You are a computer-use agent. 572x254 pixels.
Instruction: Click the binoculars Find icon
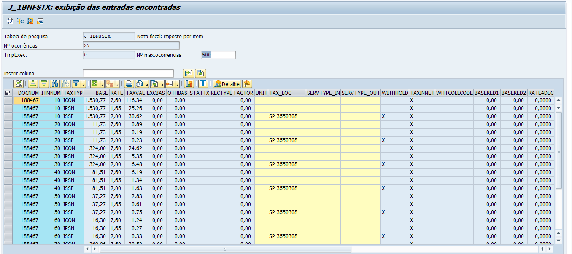[54, 84]
